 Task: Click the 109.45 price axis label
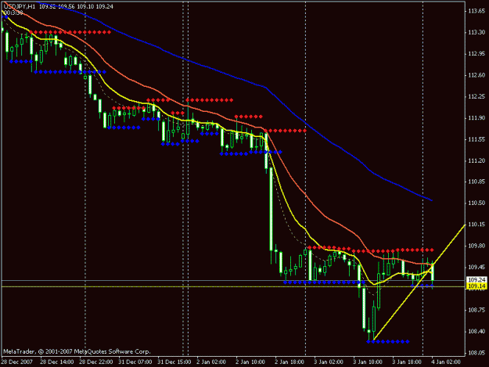point(476,267)
